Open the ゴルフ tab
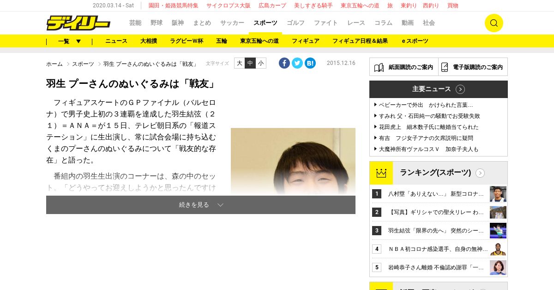554x290 pixels. pyautogui.click(x=296, y=23)
